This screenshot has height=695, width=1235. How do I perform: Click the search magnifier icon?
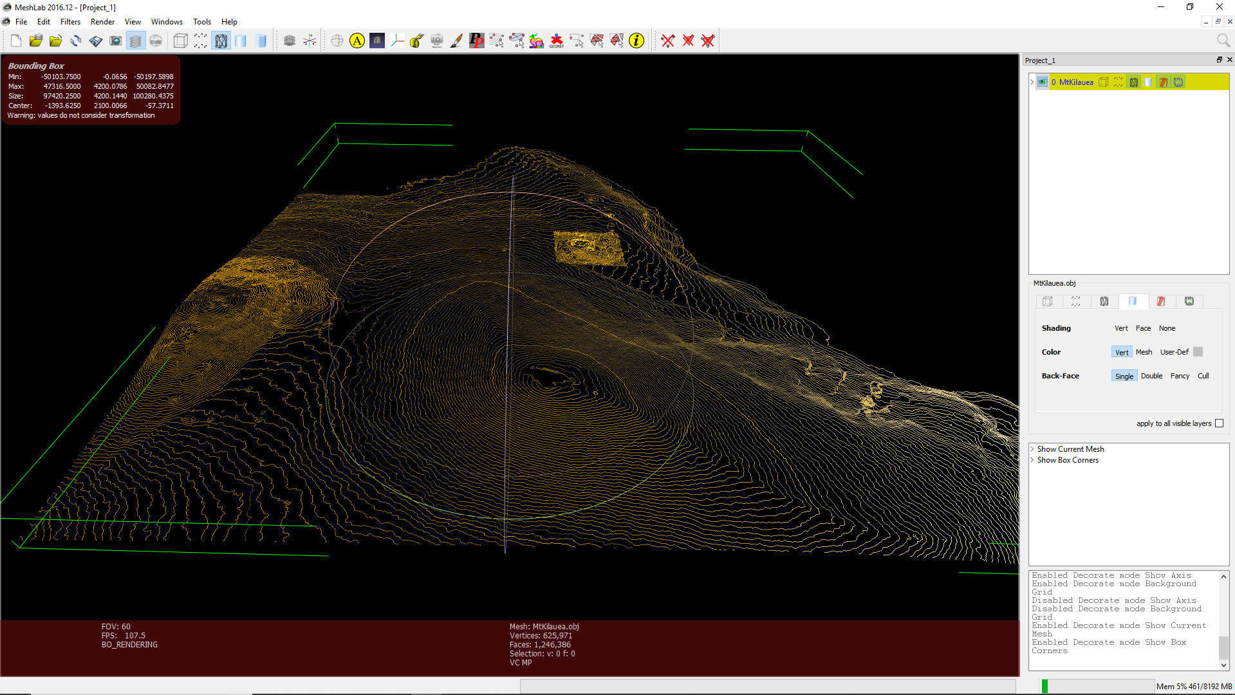(1223, 41)
